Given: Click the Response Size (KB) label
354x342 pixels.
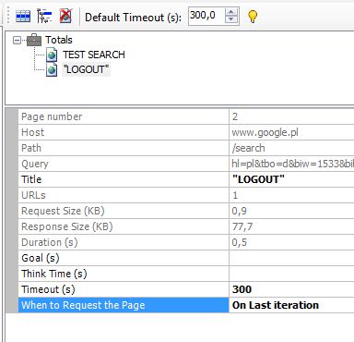Looking at the screenshot, I should [x=67, y=226].
